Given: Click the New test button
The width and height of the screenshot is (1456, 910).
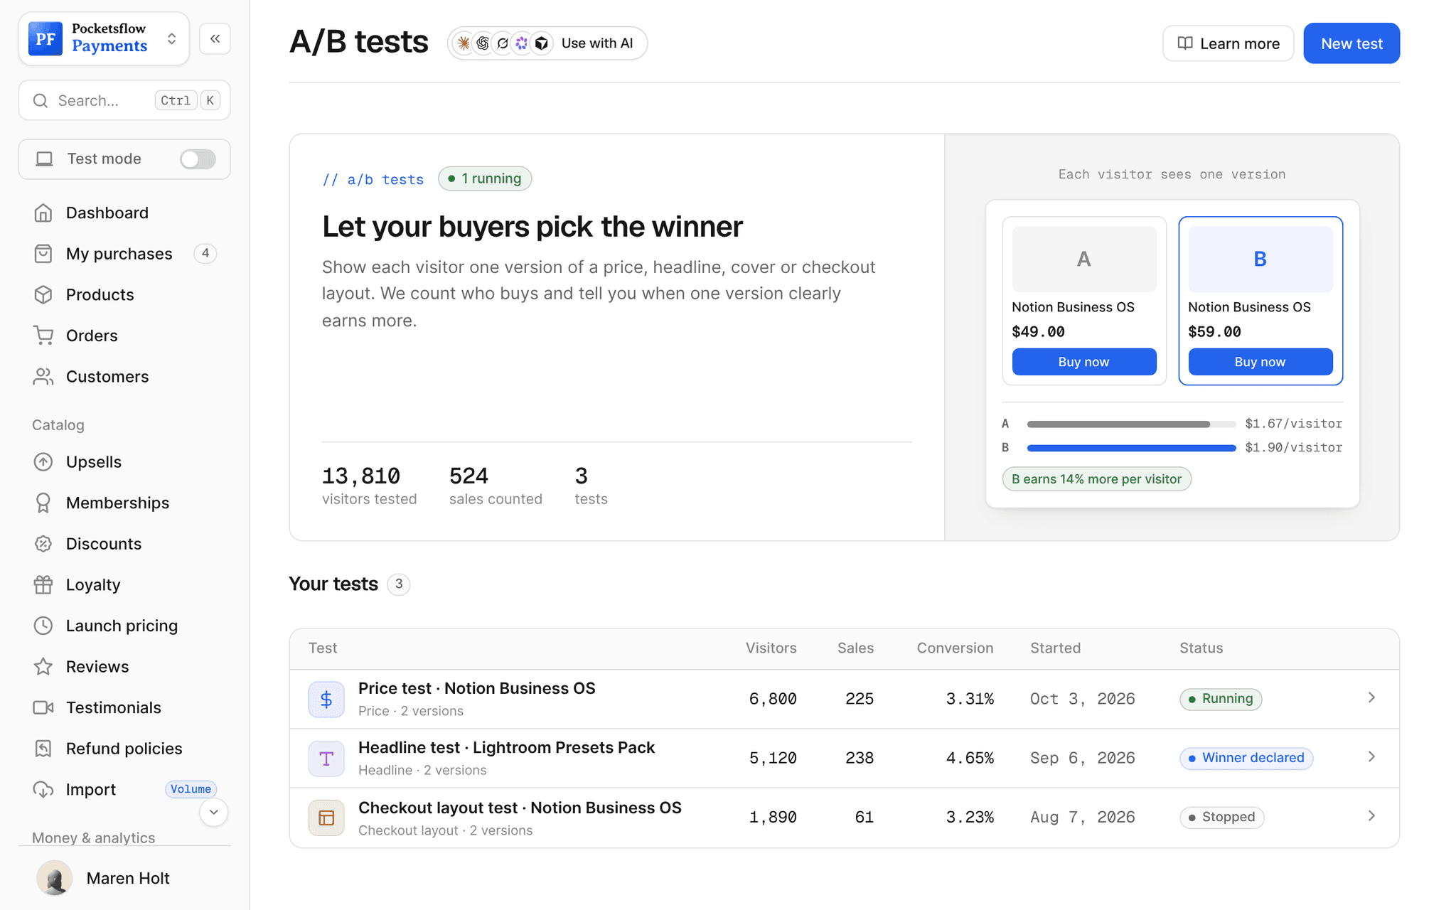Looking at the screenshot, I should (1351, 43).
